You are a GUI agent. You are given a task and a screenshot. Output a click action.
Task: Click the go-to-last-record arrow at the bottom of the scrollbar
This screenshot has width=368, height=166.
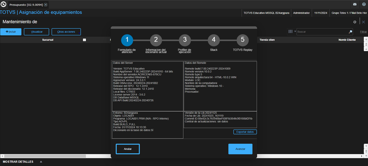[366, 155]
